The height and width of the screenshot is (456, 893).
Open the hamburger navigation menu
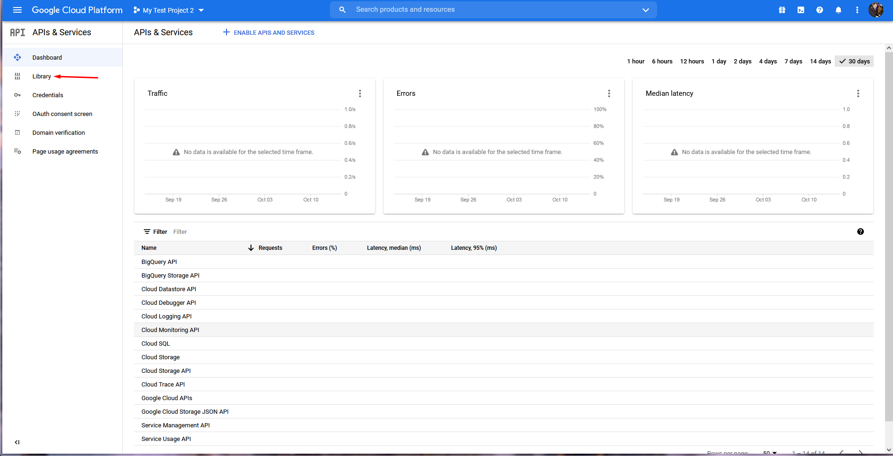17,10
